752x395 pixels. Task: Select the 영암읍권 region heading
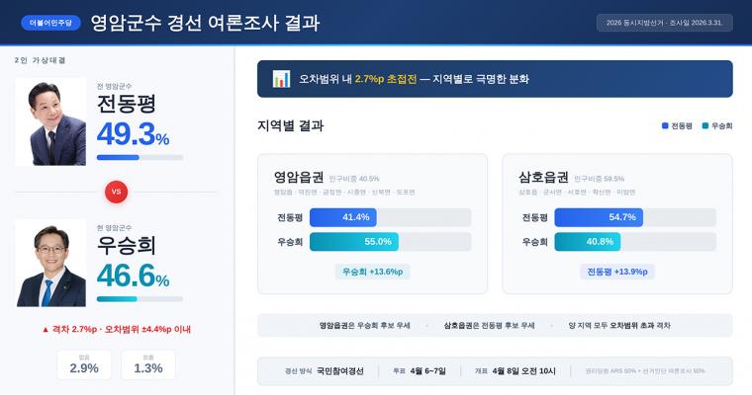click(x=299, y=178)
